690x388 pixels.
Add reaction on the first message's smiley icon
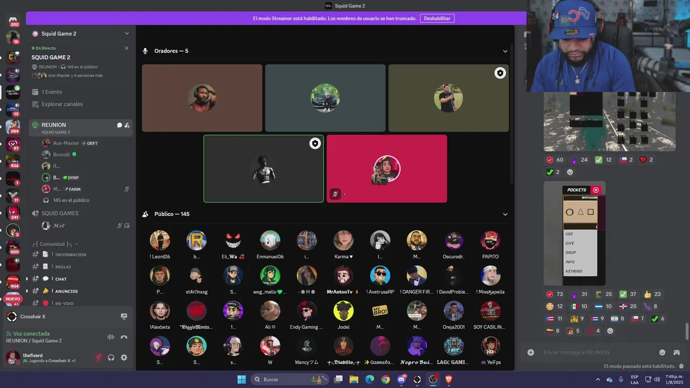point(570,172)
